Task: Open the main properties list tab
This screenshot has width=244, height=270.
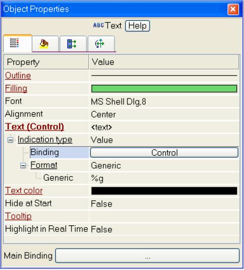Action: pyautogui.click(x=18, y=43)
